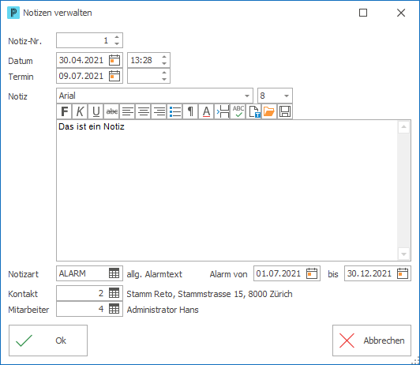The width and height of the screenshot is (420, 365).
Task: Open file with the orange folder icon
Action: point(269,111)
